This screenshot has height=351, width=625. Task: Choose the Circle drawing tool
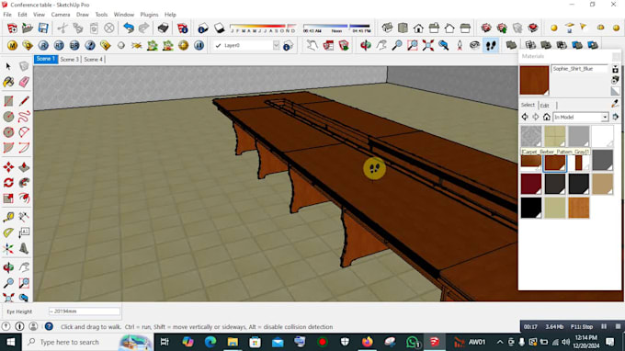[8, 117]
